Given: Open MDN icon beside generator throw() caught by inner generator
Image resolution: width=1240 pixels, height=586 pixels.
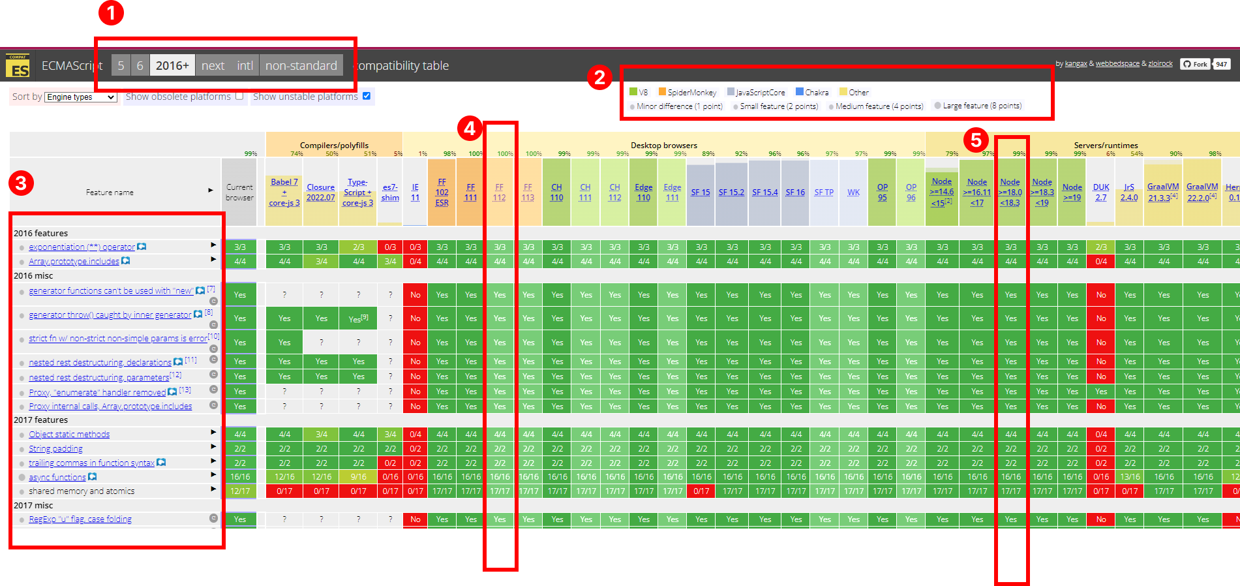Looking at the screenshot, I should pyautogui.click(x=198, y=315).
